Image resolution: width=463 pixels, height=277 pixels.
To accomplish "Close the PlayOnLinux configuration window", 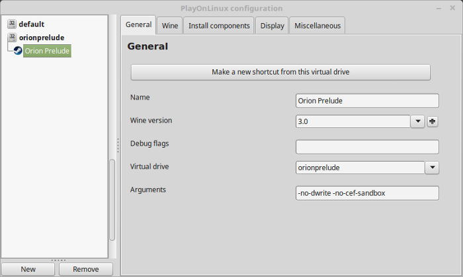I will coord(452,8).
